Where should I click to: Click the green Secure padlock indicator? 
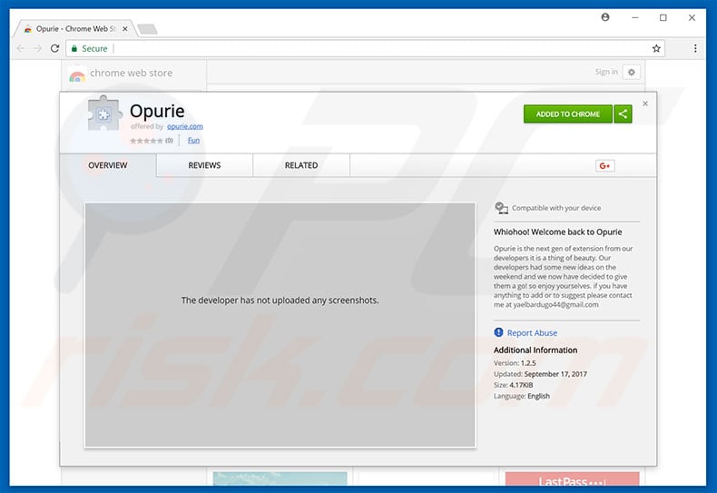pos(89,48)
